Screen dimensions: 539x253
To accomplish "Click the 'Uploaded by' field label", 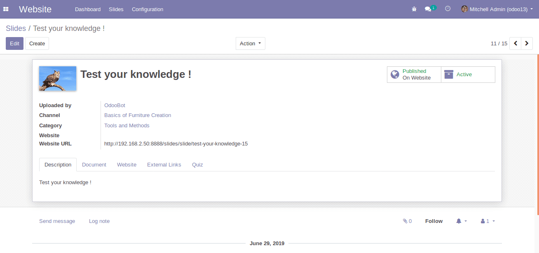I will click(x=55, y=105).
